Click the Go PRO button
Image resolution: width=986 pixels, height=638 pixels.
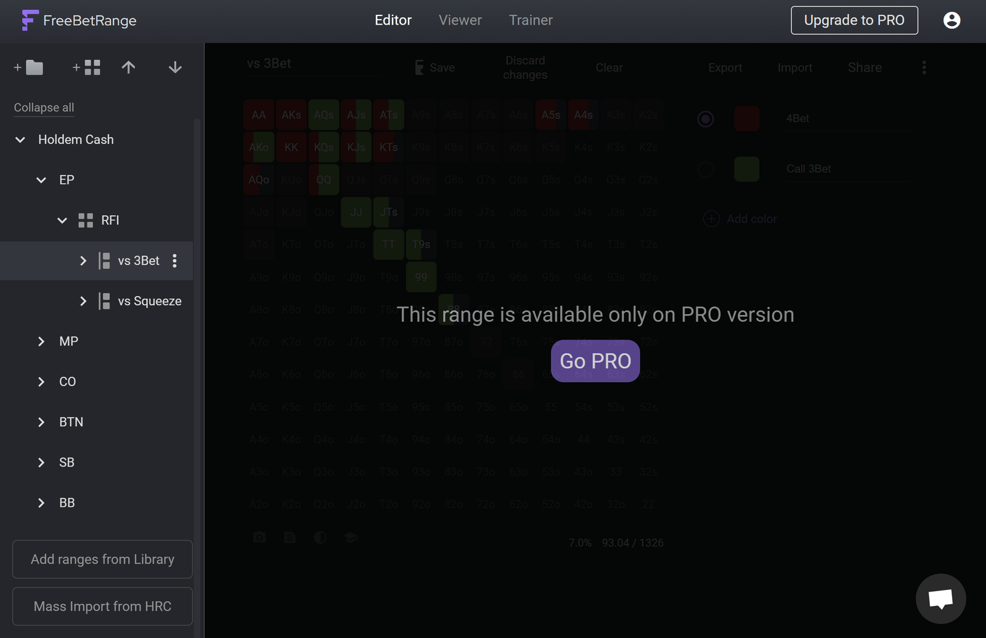pos(595,361)
